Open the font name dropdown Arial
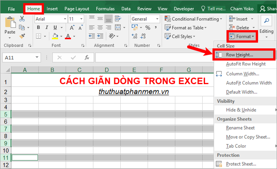 tap(65, 19)
